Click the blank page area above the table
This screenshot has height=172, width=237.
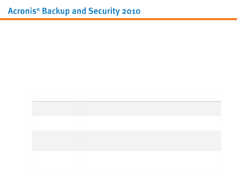pos(119,57)
